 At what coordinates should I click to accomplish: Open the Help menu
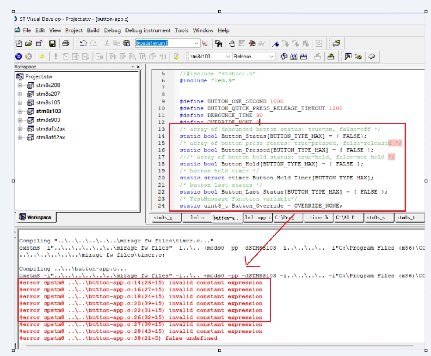click(223, 30)
